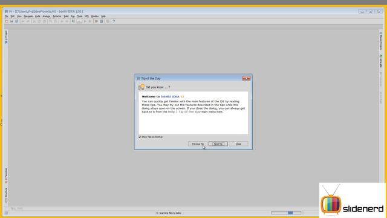Click the Next Tip button
This screenshot has width=387, height=218.
tap(218, 144)
